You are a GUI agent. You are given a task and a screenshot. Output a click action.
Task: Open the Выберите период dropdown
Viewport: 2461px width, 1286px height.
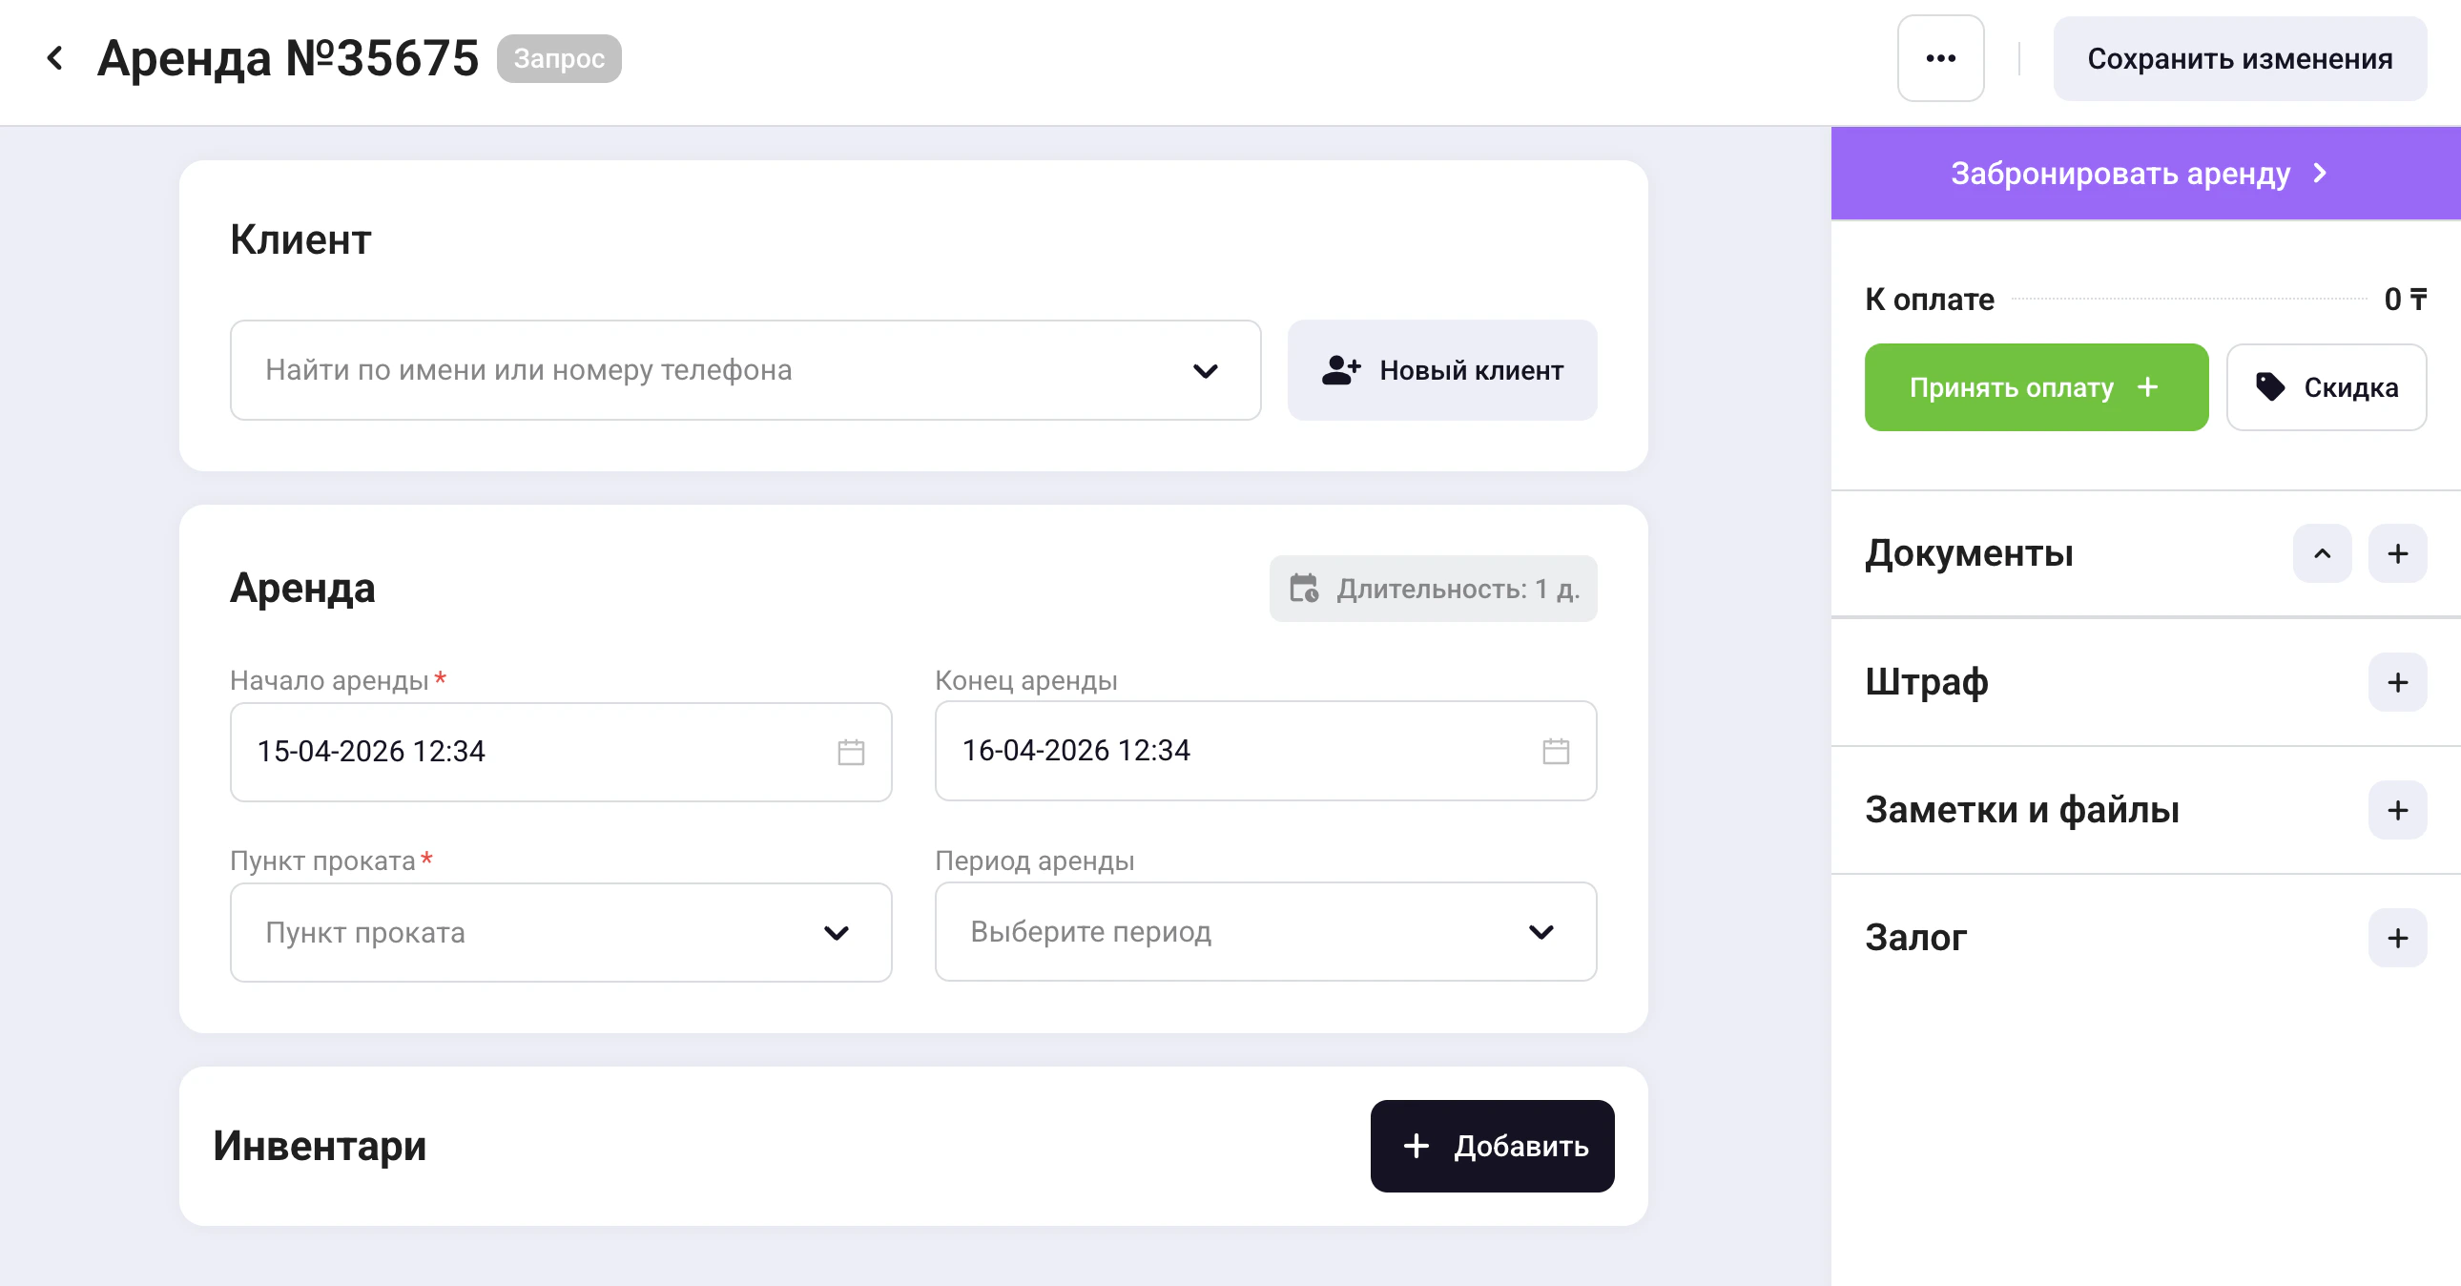1265,931
